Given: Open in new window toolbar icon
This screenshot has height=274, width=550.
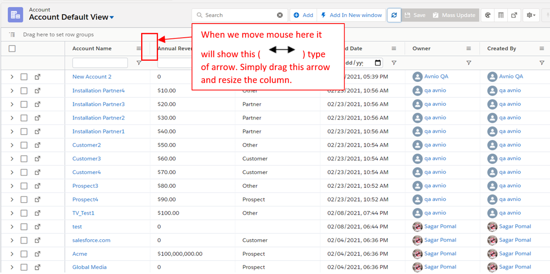Looking at the screenshot, I should point(514,15).
